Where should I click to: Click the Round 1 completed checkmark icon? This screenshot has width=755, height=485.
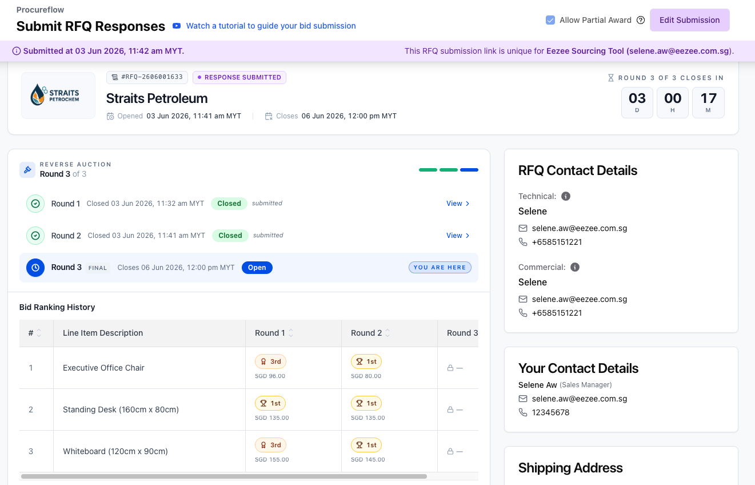click(35, 204)
